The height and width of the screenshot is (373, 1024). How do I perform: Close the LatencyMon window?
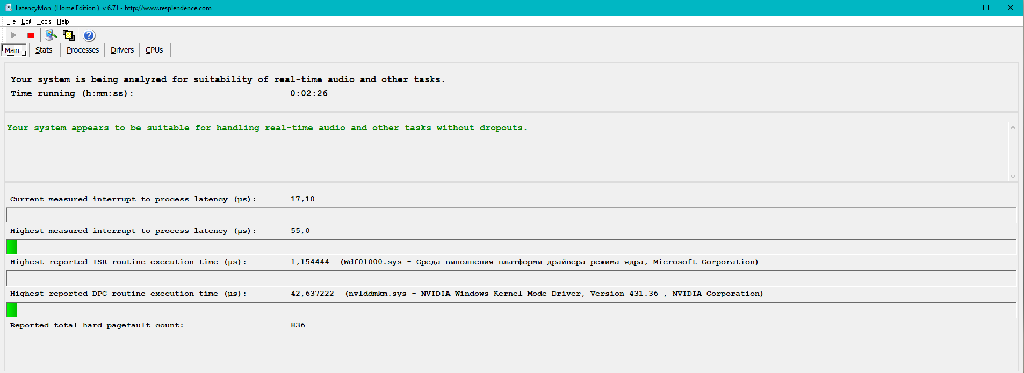tap(1011, 8)
